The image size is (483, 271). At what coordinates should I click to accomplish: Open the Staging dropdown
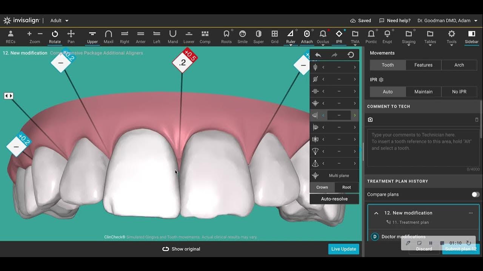tap(409, 37)
